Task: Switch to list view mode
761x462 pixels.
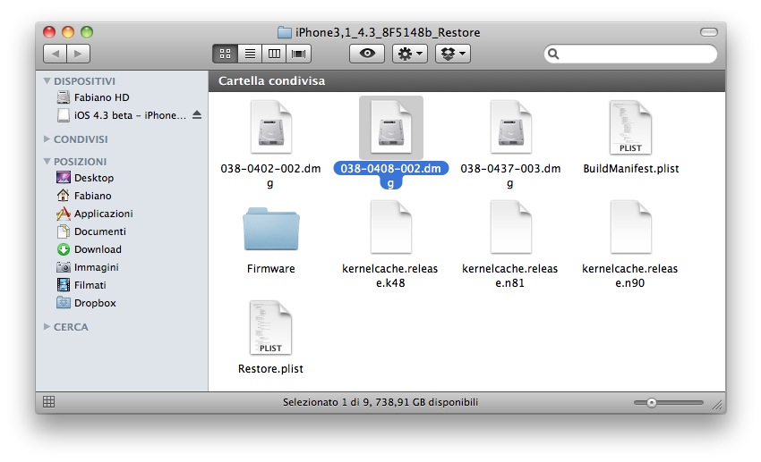Action: [250, 54]
